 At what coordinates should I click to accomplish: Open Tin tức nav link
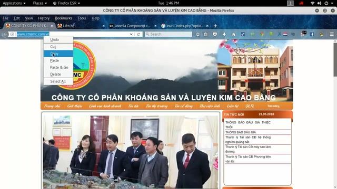(x=133, y=106)
